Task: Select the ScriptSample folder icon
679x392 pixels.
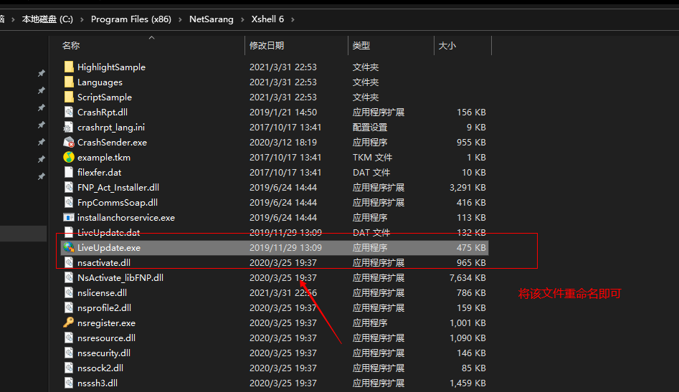Action: click(68, 97)
